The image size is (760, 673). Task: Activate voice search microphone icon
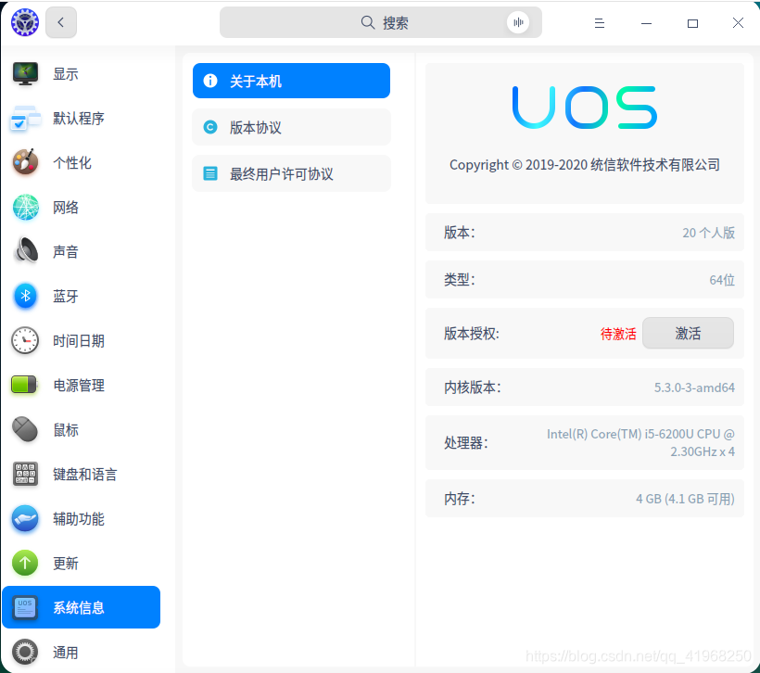tap(518, 22)
